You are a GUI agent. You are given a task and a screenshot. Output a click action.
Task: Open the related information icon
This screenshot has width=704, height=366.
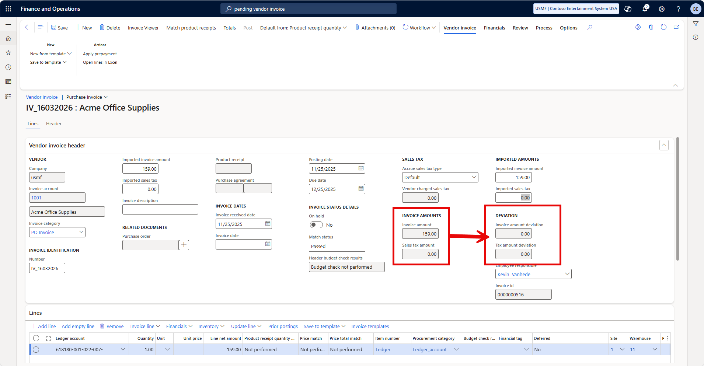[x=696, y=37]
